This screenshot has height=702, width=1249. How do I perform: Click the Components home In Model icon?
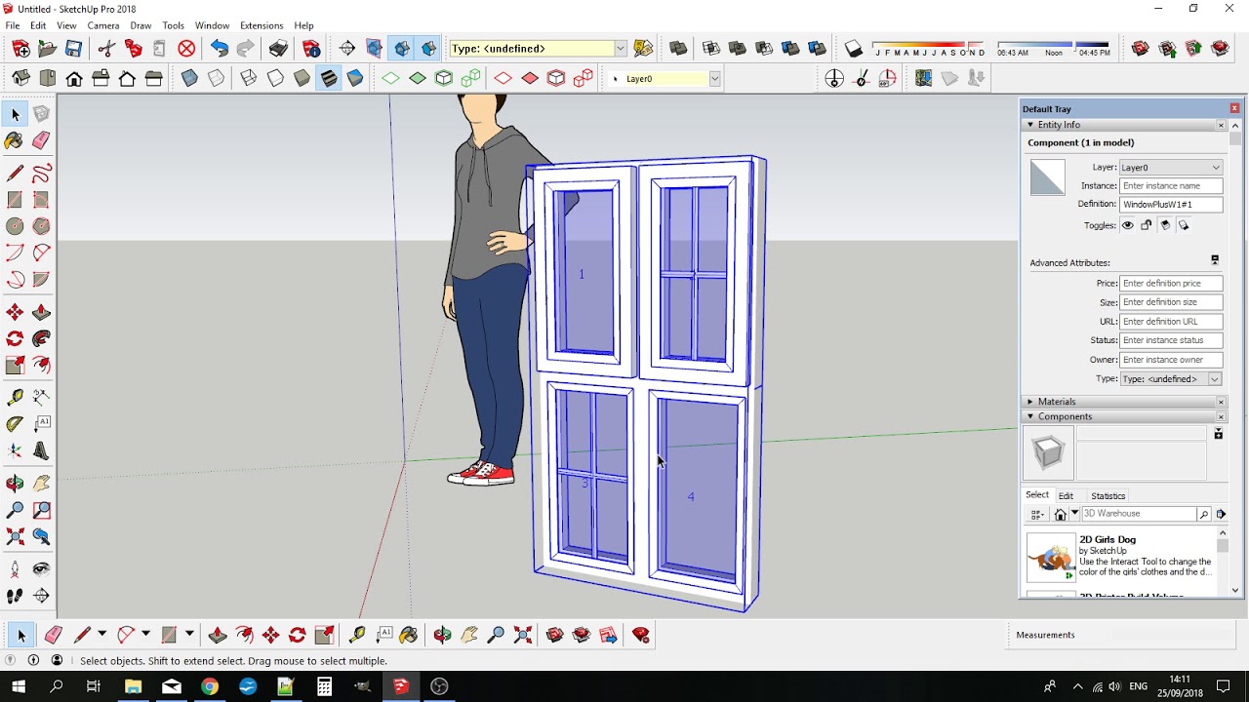point(1061,514)
